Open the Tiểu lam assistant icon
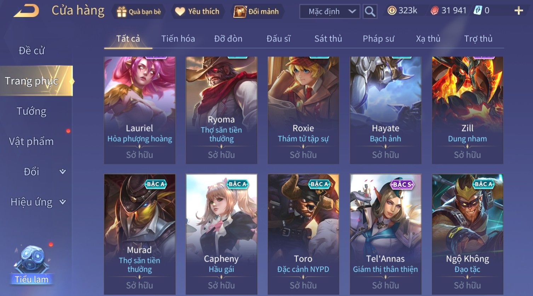Image resolution: width=533 pixels, height=296 pixels. 32,266
